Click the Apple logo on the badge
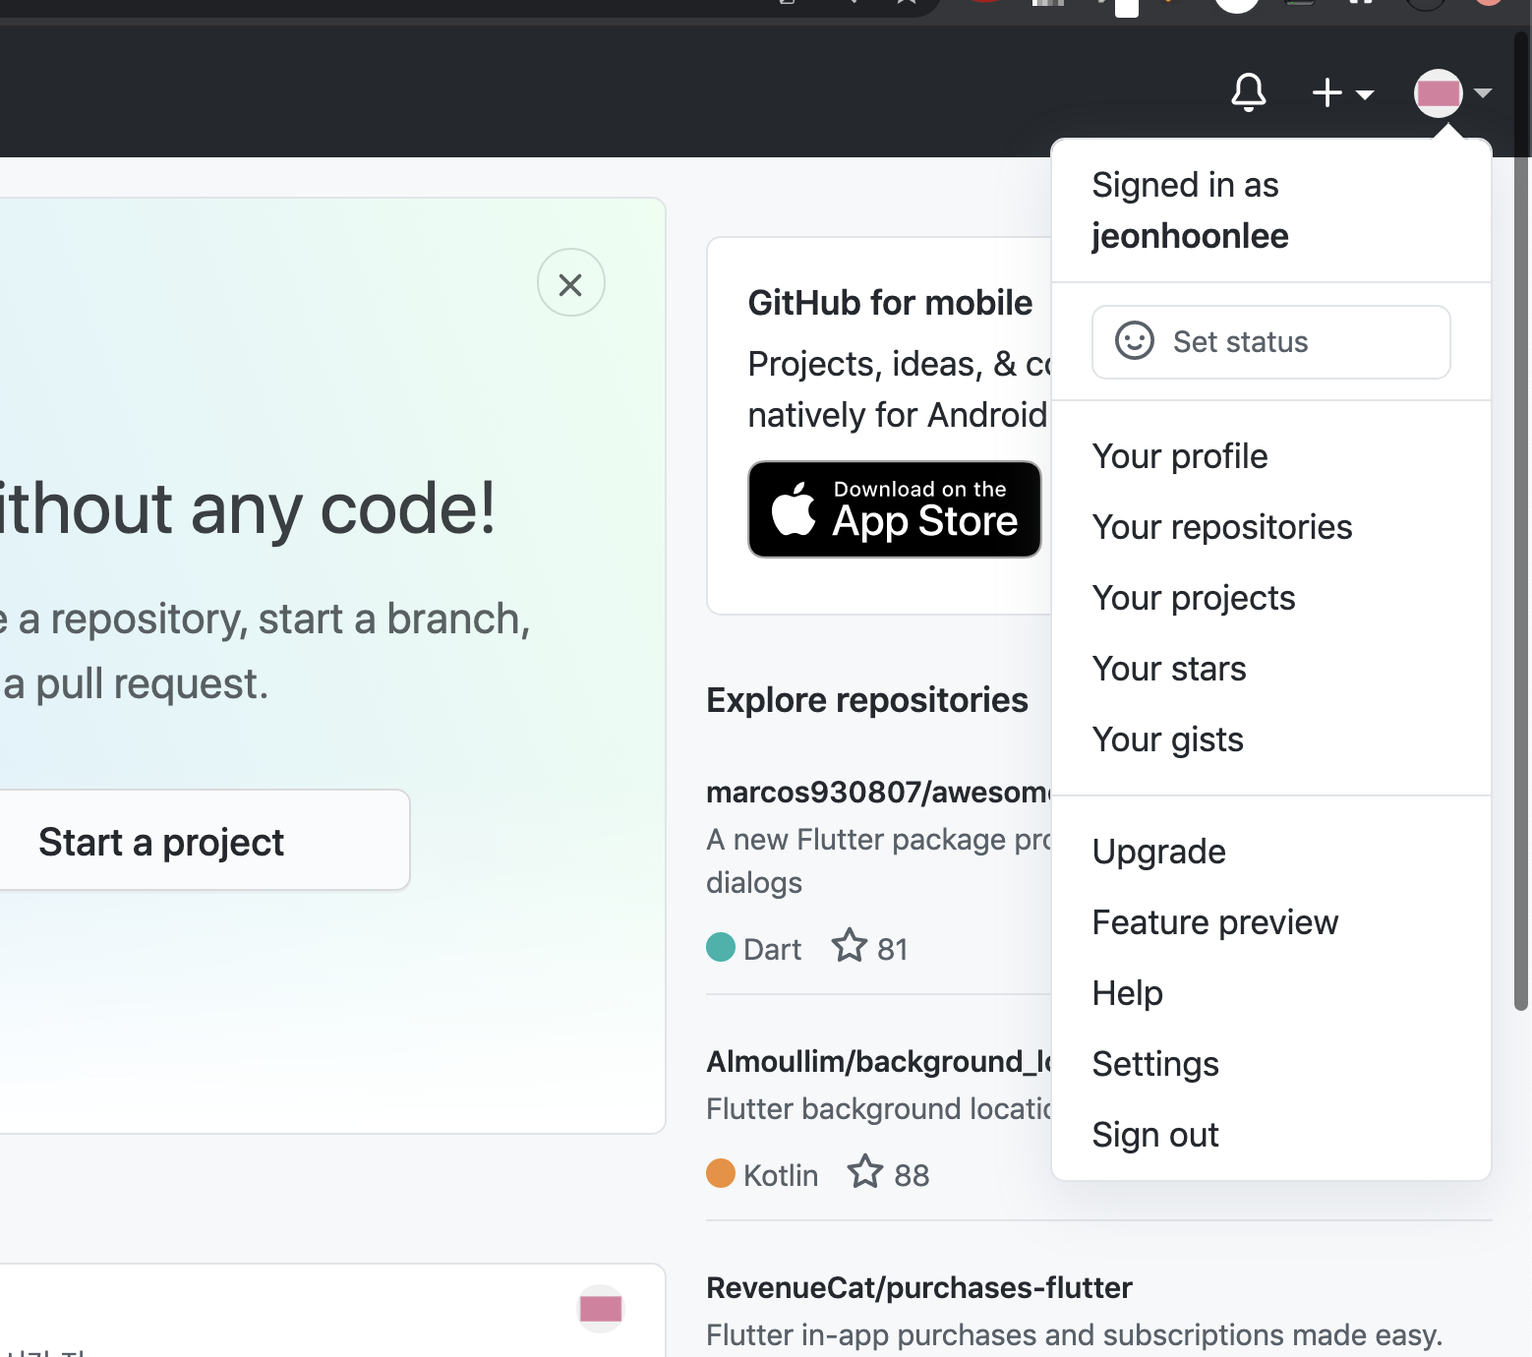1532x1357 pixels. (794, 508)
